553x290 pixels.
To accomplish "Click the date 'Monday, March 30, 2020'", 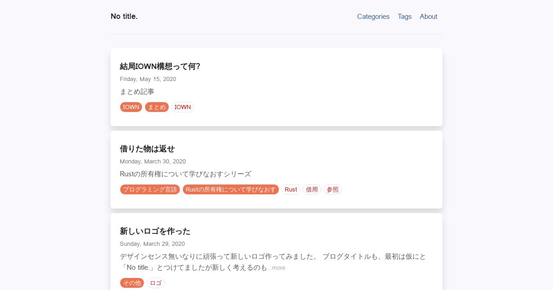I will [x=153, y=162].
